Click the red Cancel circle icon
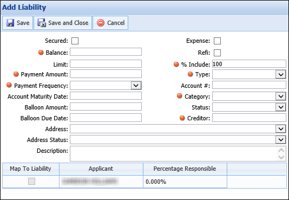 tap(101, 23)
